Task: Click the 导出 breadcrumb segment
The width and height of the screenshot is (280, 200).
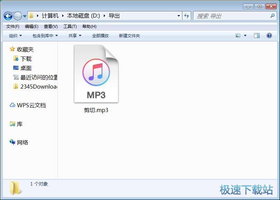Action: click(114, 16)
